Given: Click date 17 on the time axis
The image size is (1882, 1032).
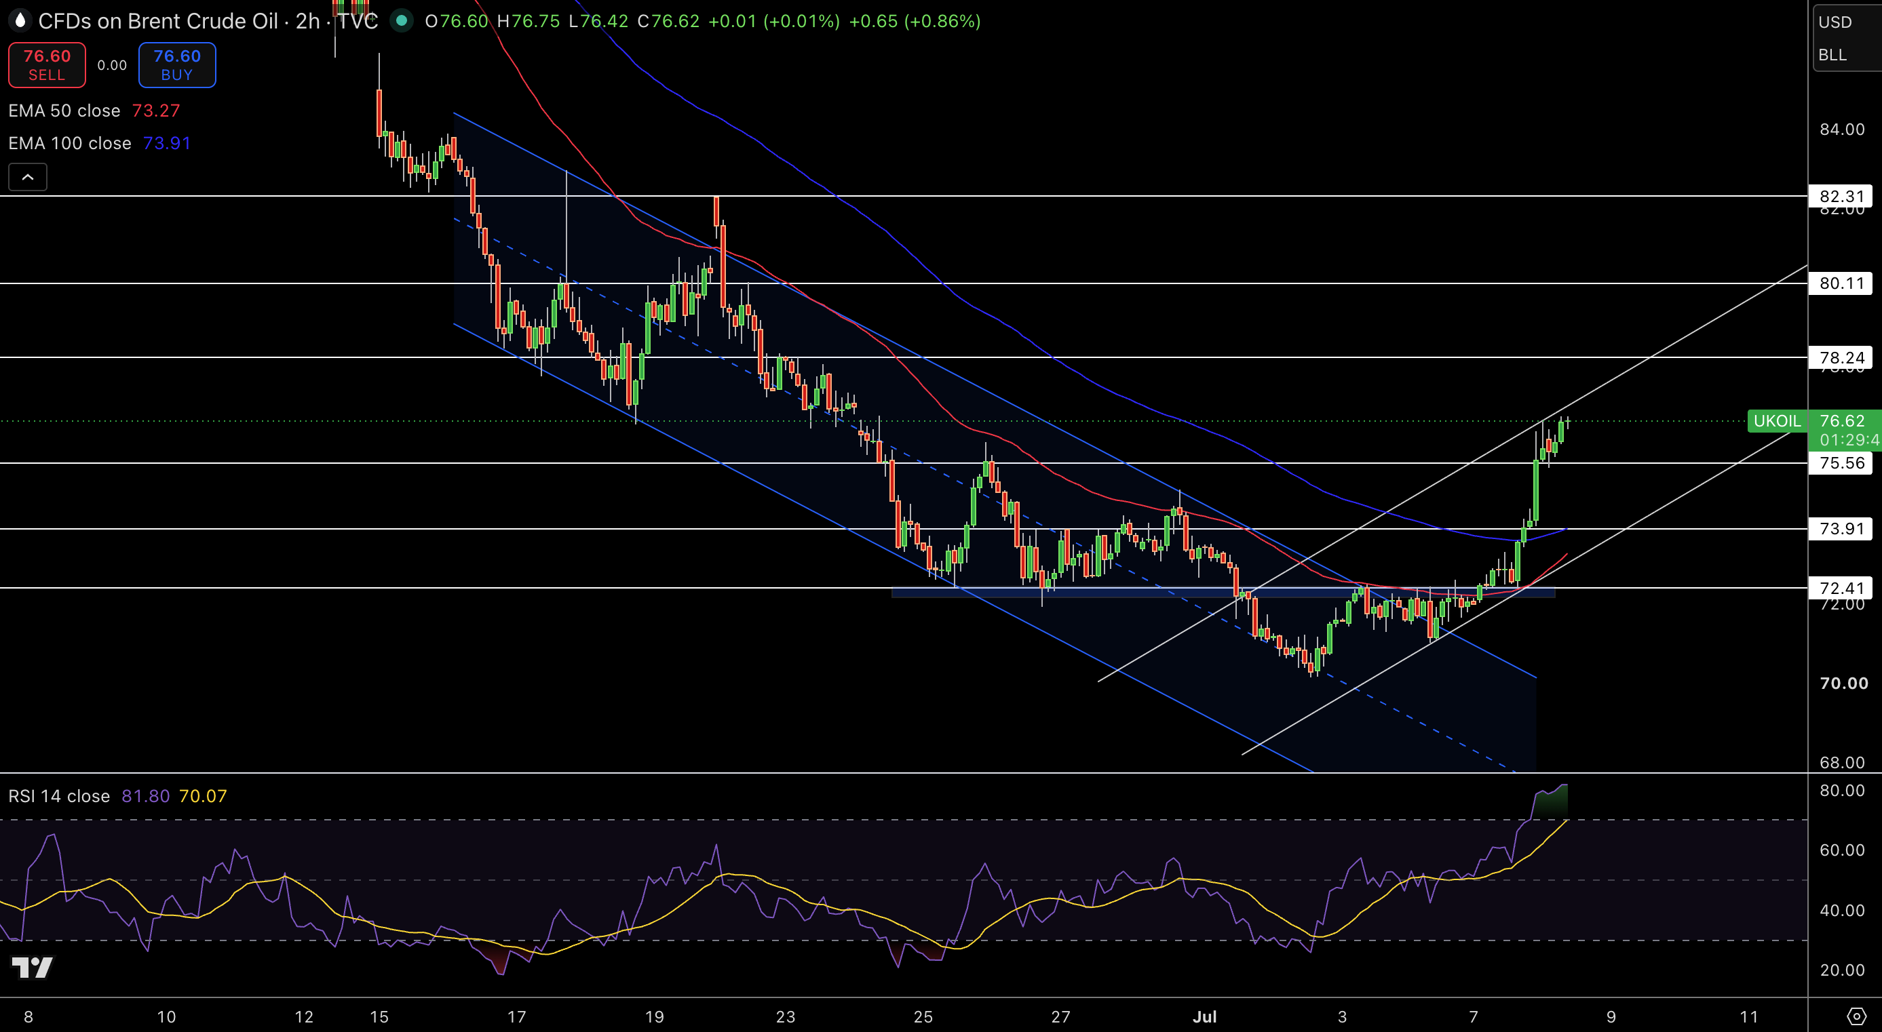Looking at the screenshot, I should coord(516,1016).
